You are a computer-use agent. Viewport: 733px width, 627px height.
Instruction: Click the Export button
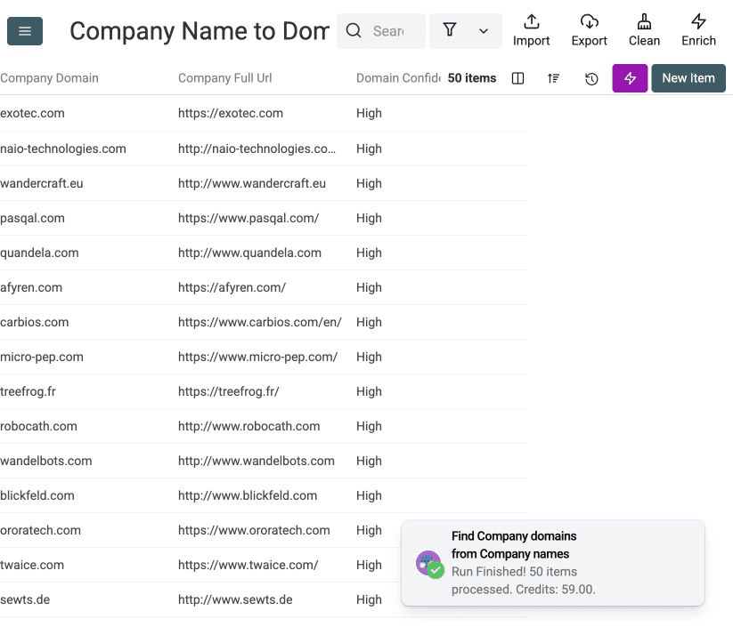(589, 30)
